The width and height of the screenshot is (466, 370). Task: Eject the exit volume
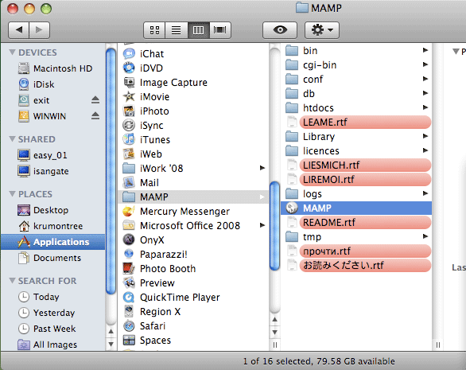95,99
